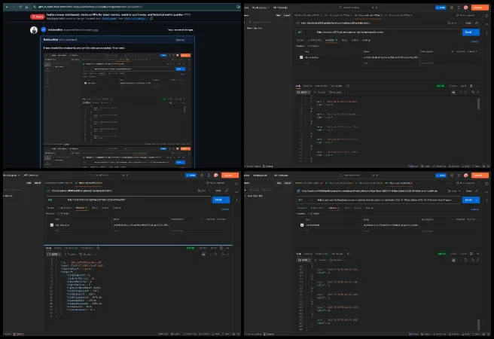Click Send button in bottom-right Postman window
Screen dimensions: 494x339
tap(467, 200)
